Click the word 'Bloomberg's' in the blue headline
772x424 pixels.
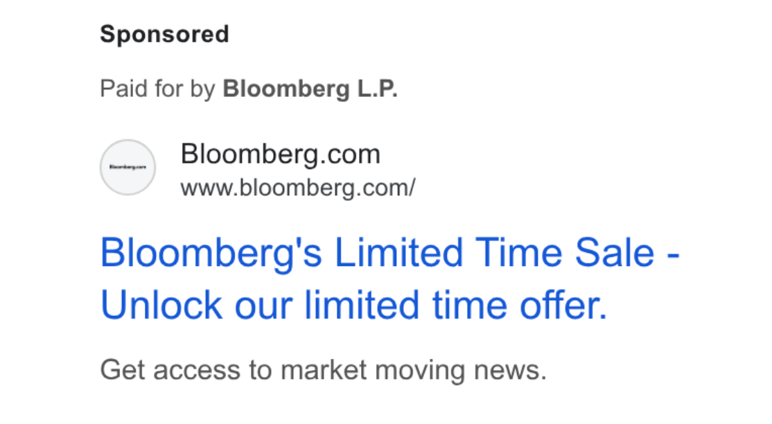[x=211, y=253]
